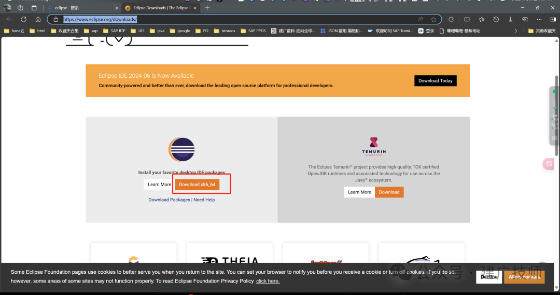Image resolution: width=560 pixels, height=295 pixels.
Task: Open the browser extensions icon
Action: pos(451,19)
